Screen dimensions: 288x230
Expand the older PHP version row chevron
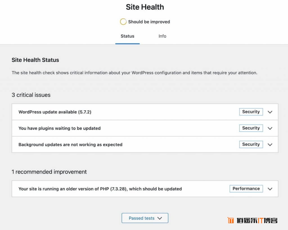pyautogui.click(x=270, y=189)
